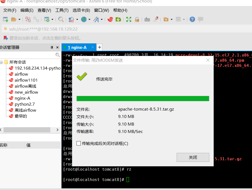Image resolution: width=252 pixels, height=190 pixels.
Task: Collapse the 所有会话 tree node
Action: (x=1, y=62)
